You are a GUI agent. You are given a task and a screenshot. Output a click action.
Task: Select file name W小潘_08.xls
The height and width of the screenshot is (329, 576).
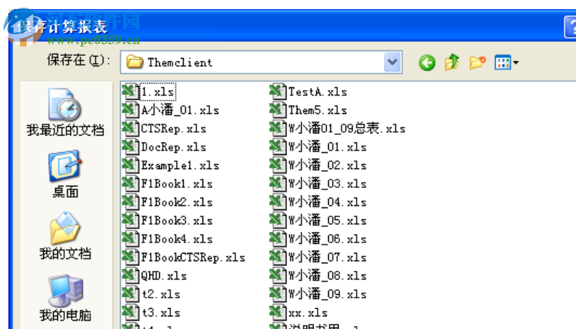click(x=327, y=276)
